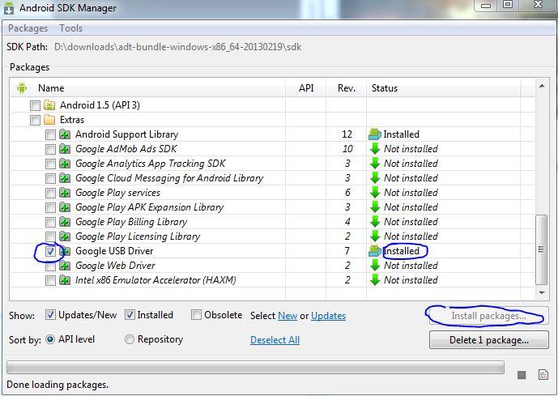Click the green download arrow for Intel HAXM

tap(375, 280)
